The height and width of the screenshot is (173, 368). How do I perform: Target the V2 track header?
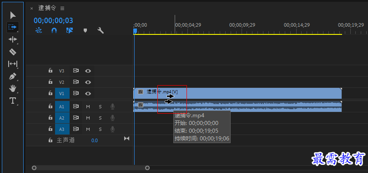tap(61, 82)
